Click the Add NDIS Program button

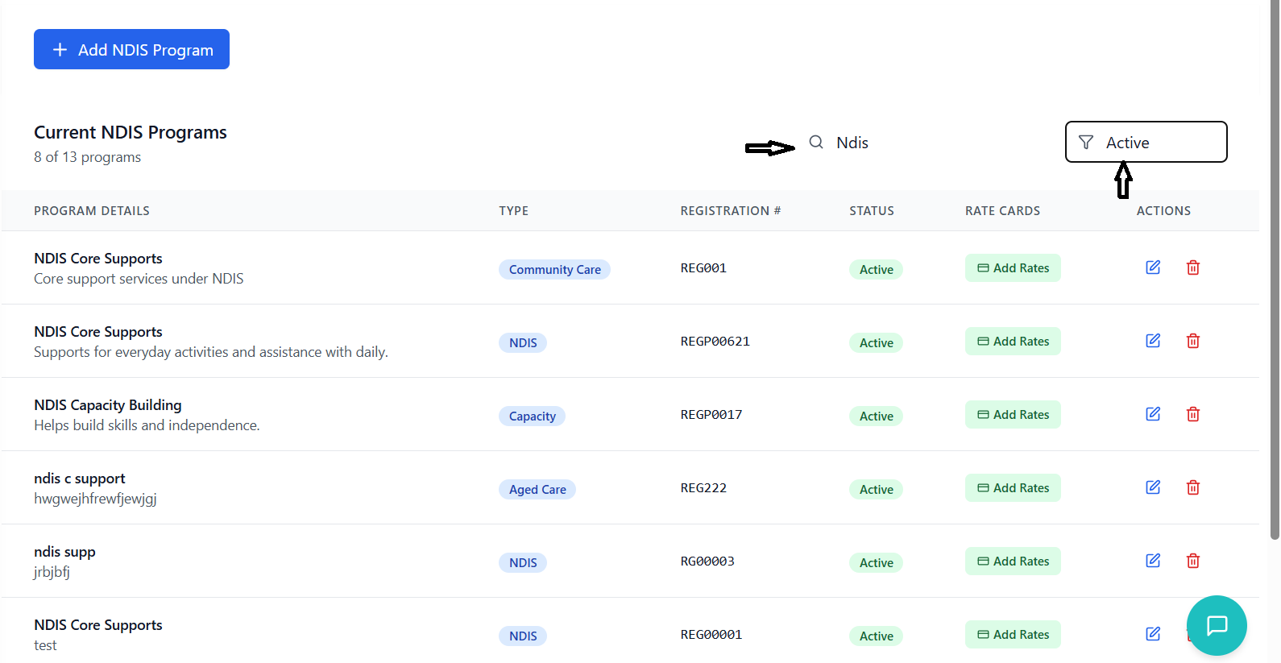pos(131,49)
